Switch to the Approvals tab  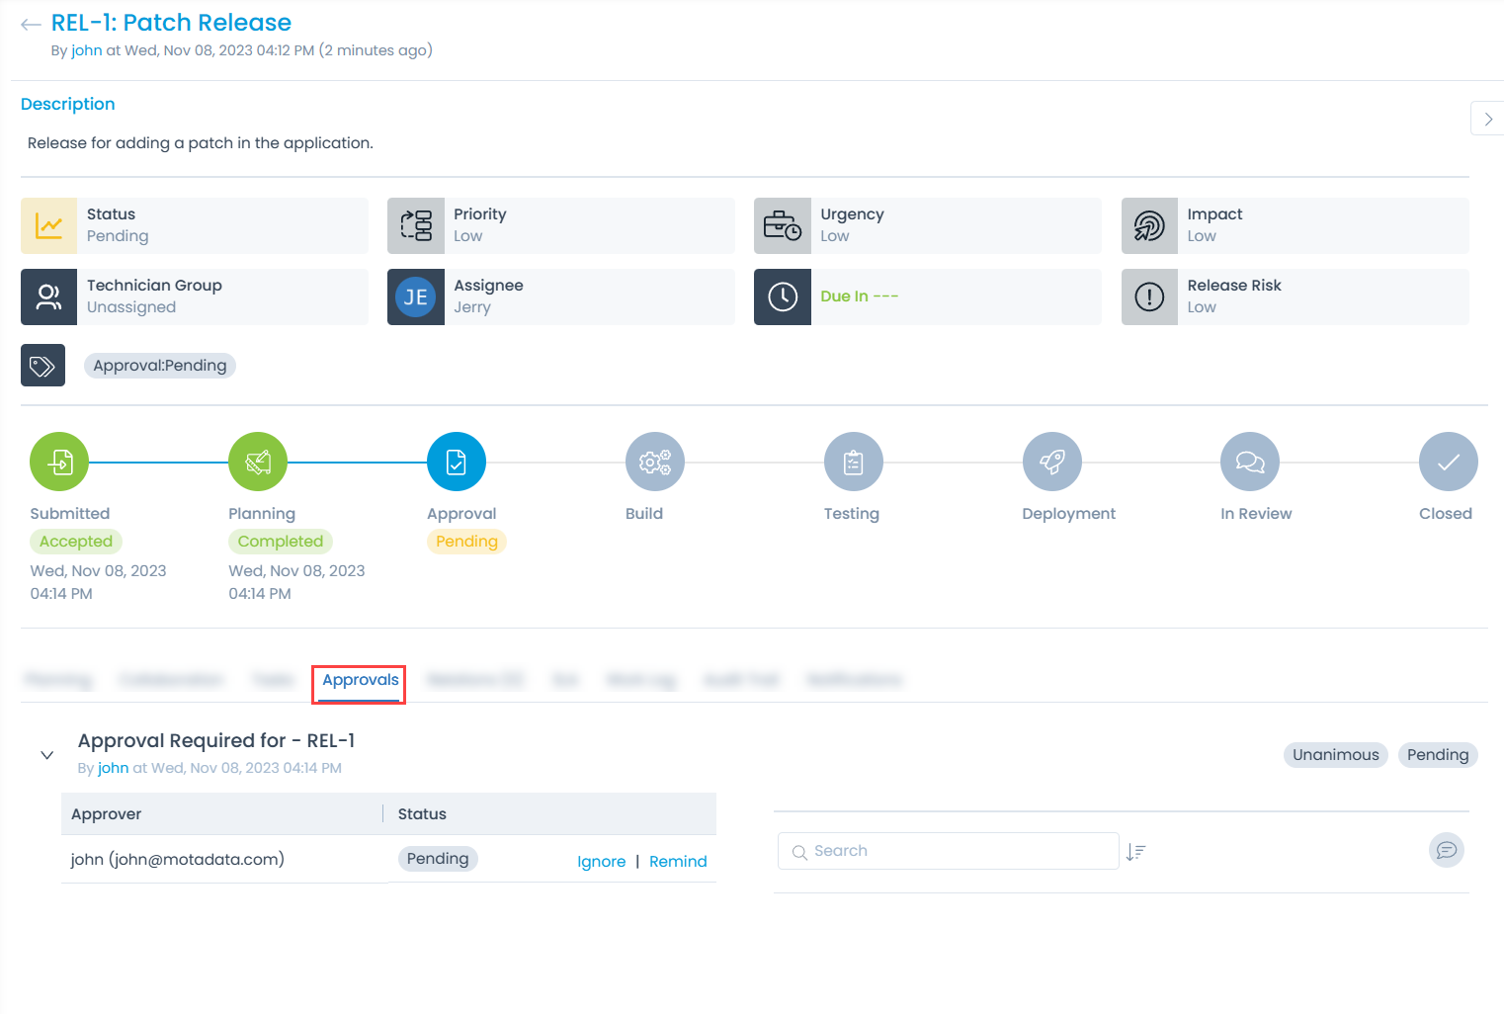click(360, 681)
